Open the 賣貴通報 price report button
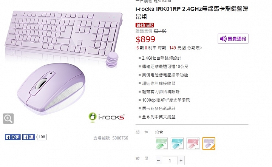272x167 pixels. [233, 39]
